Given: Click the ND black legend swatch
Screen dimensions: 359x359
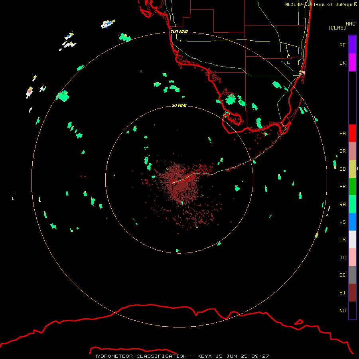Looking at the screenshot, I should point(352,310).
